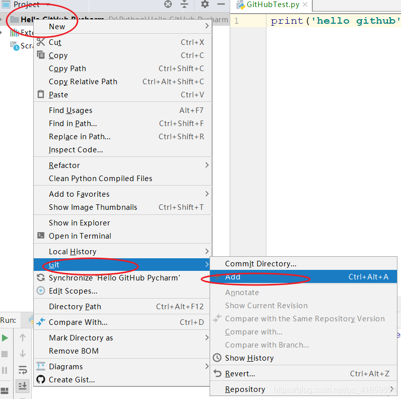Click the Stop square button in Run panel
Viewport: 401px width, 399px height.
[5, 354]
